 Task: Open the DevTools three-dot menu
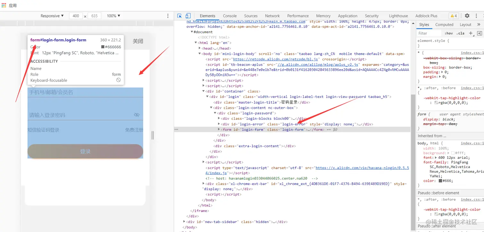pyautogui.click(x=476, y=16)
